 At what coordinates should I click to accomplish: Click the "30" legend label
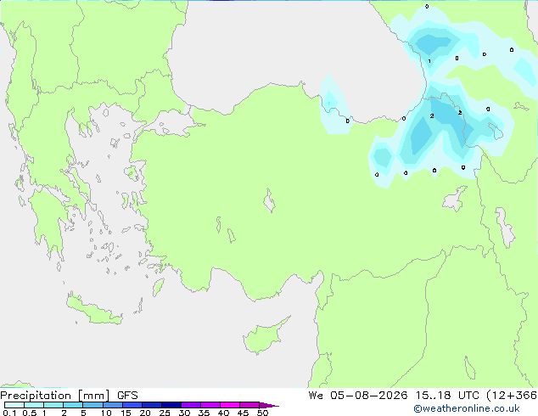pos(184,413)
